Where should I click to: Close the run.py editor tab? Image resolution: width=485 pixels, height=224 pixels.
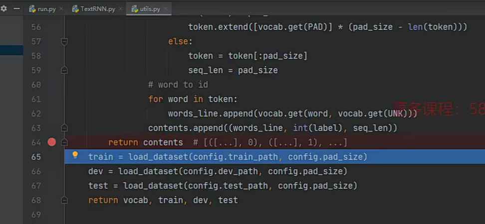[61, 9]
